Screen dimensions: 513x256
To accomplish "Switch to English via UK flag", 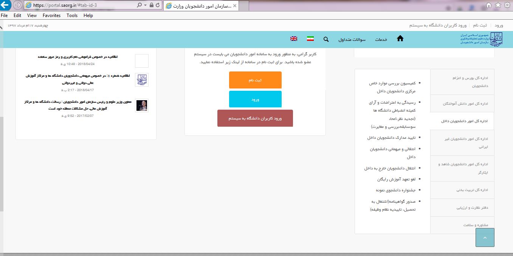I will (x=294, y=39).
